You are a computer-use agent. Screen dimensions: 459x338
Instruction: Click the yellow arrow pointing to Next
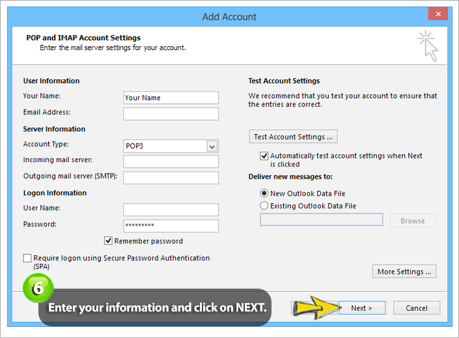point(317,307)
